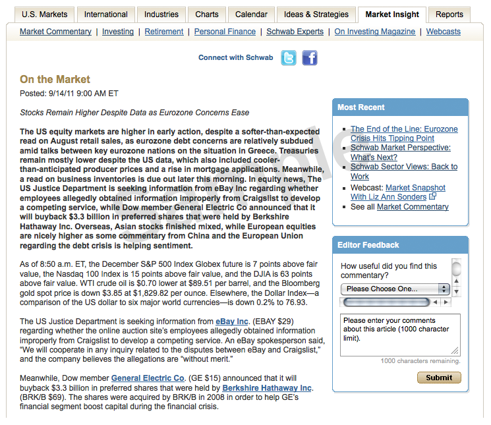Click the '1000 characters remaining.' counter text

pyautogui.click(x=420, y=361)
